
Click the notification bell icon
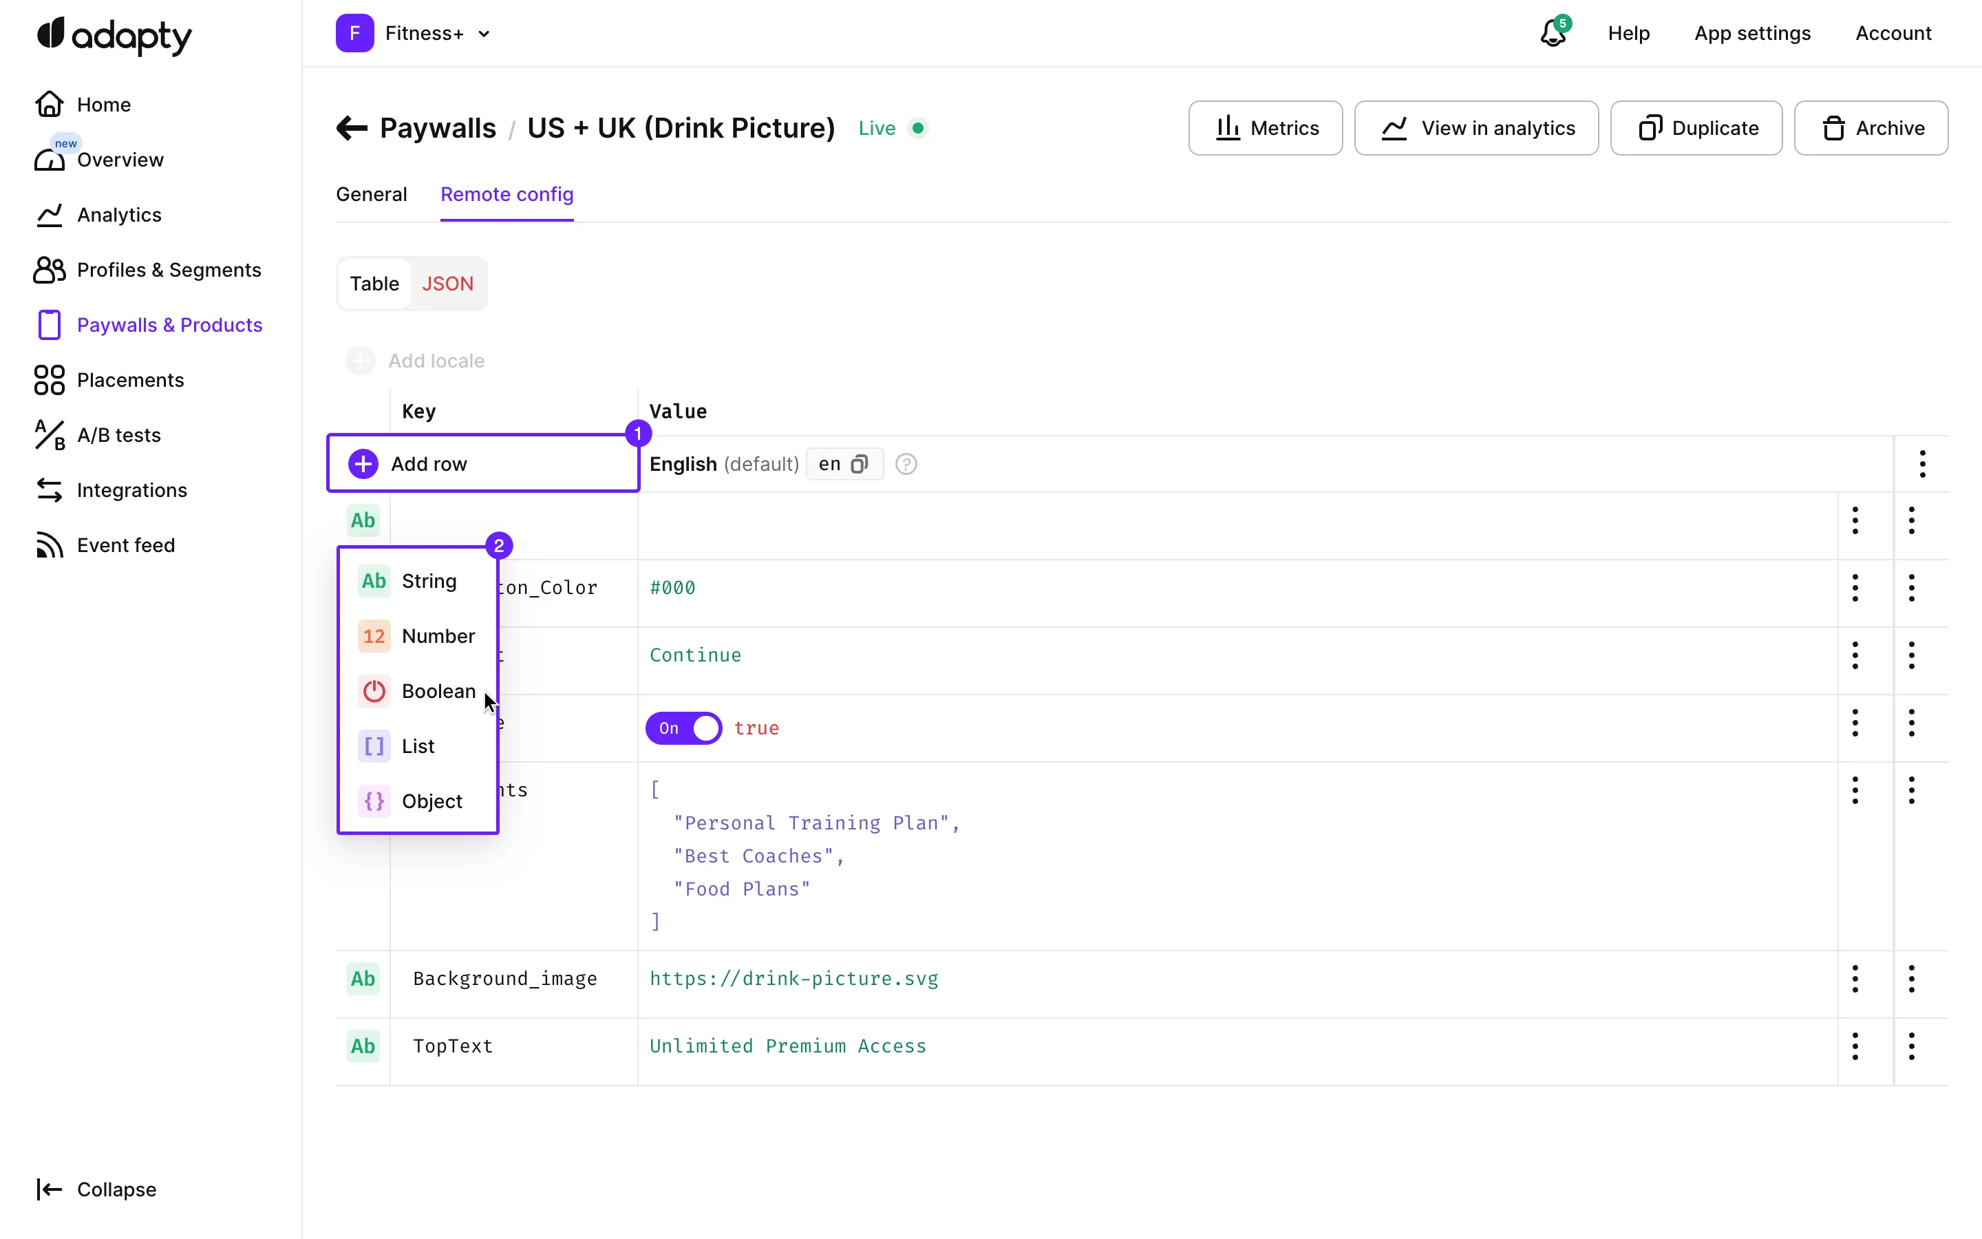pos(1552,34)
